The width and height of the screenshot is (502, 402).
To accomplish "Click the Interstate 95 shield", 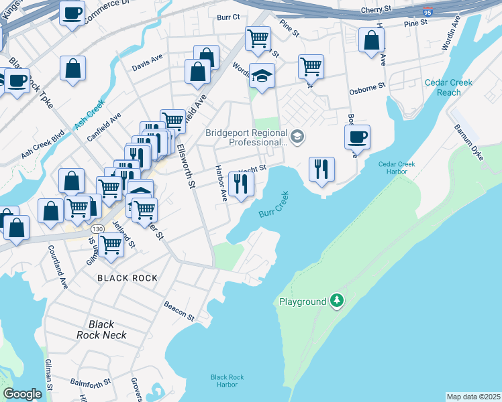I will 428,12.
